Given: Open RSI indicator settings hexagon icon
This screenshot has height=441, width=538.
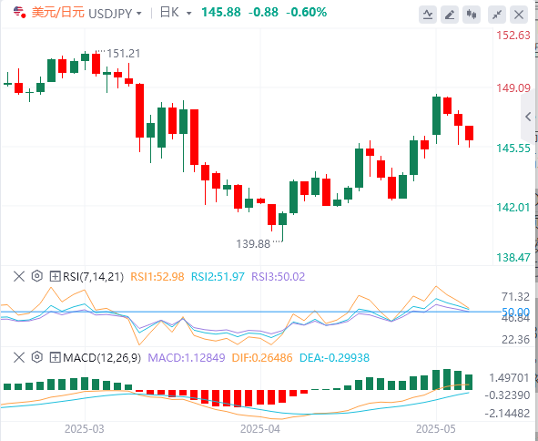Looking at the screenshot, I should [37, 276].
